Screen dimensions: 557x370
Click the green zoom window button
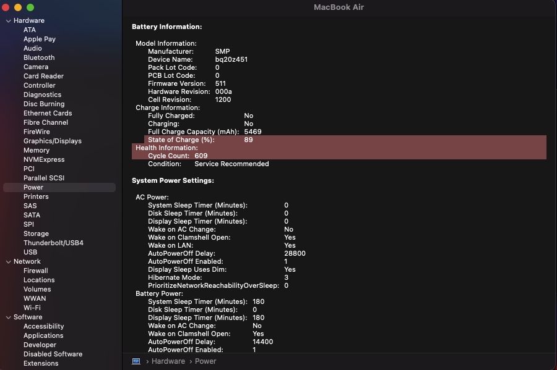pos(30,7)
